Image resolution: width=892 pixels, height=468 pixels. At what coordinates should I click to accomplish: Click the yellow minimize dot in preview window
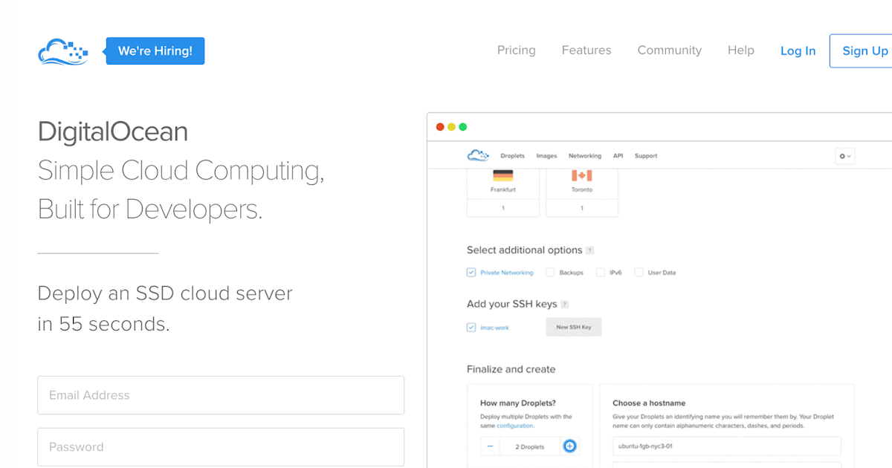451,127
